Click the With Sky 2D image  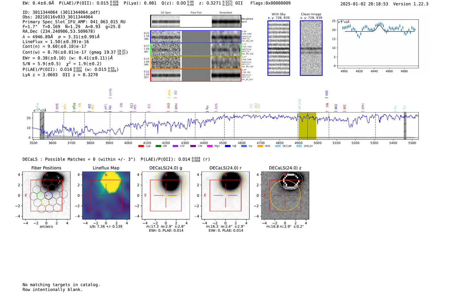click(279, 48)
